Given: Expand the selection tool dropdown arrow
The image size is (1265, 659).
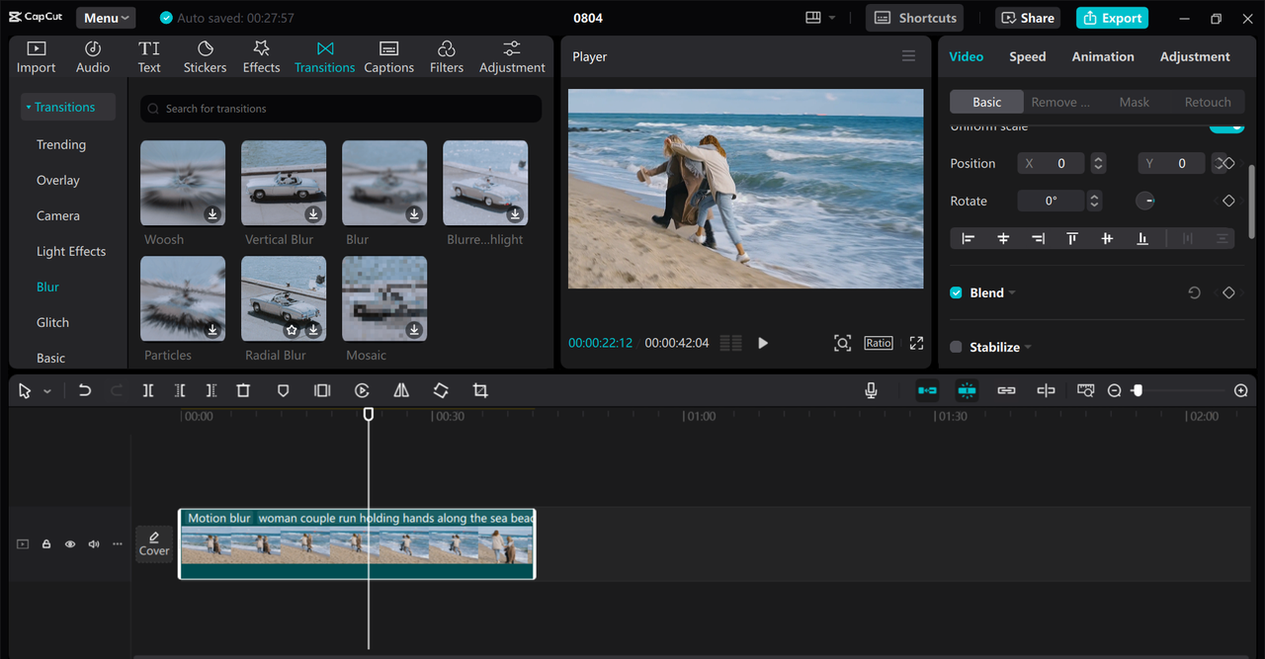Looking at the screenshot, I should click(x=47, y=392).
